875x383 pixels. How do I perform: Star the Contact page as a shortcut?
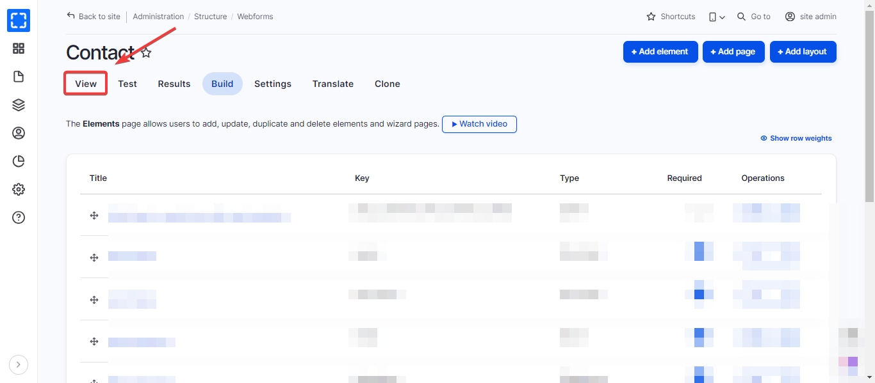coord(146,52)
